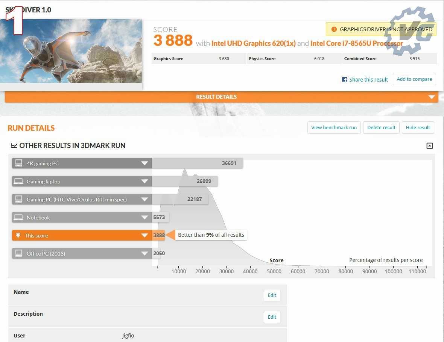This screenshot has height=342, width=444.
Task: Open the Intel Core i7-8565U Processor link
Action: [356, 43]
